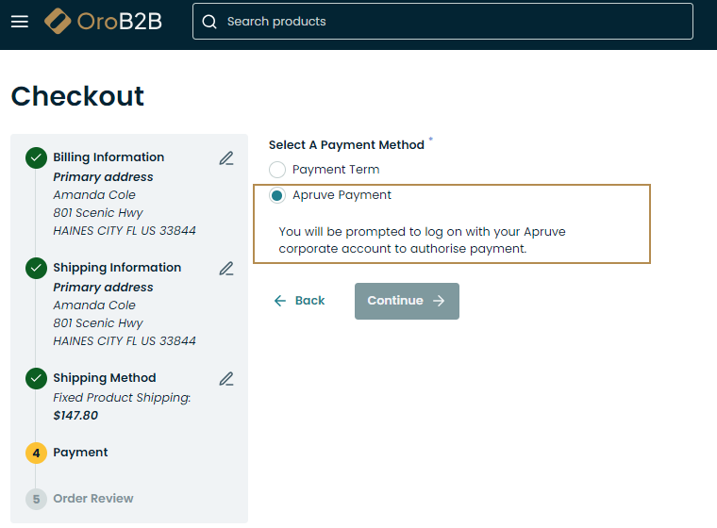Viewport: 717px width, 528px height.
Task: Select the Payment Term radio option
Action: pyautogui.click(x=277, y=170)
